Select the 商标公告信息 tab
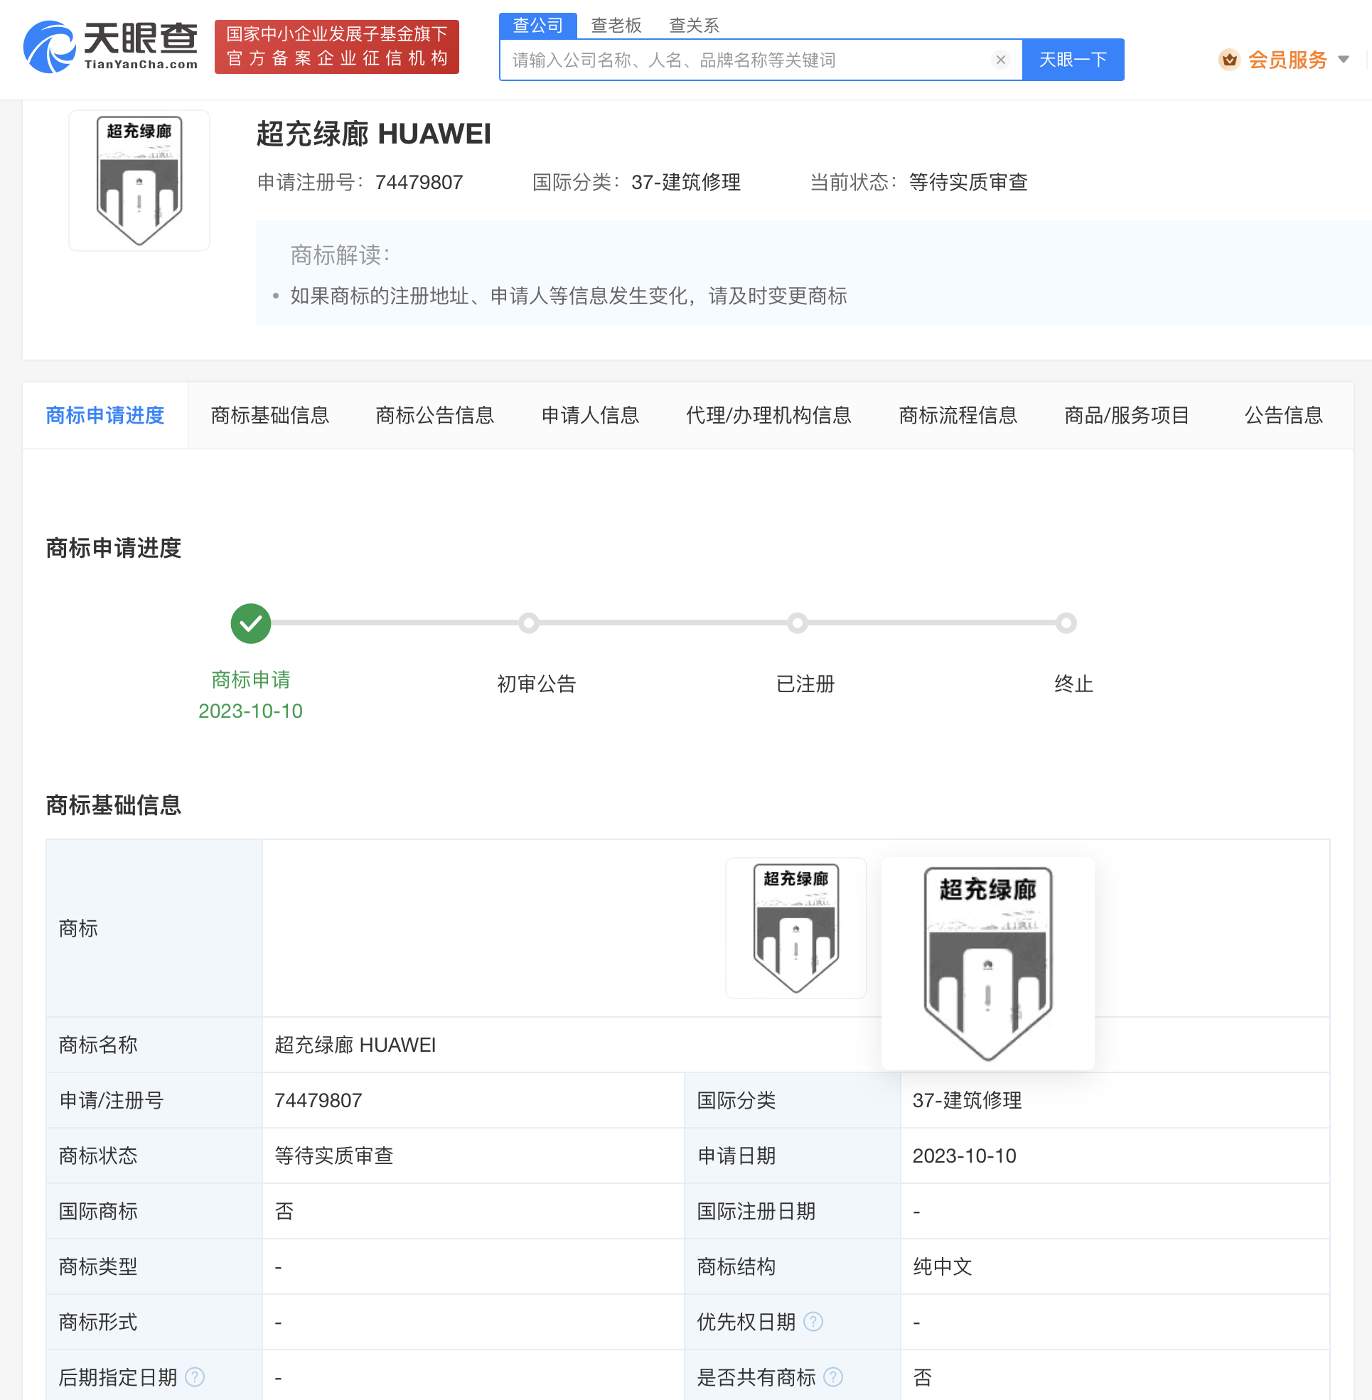This screenshot has width=1372, height=1400. coord(435,416)
